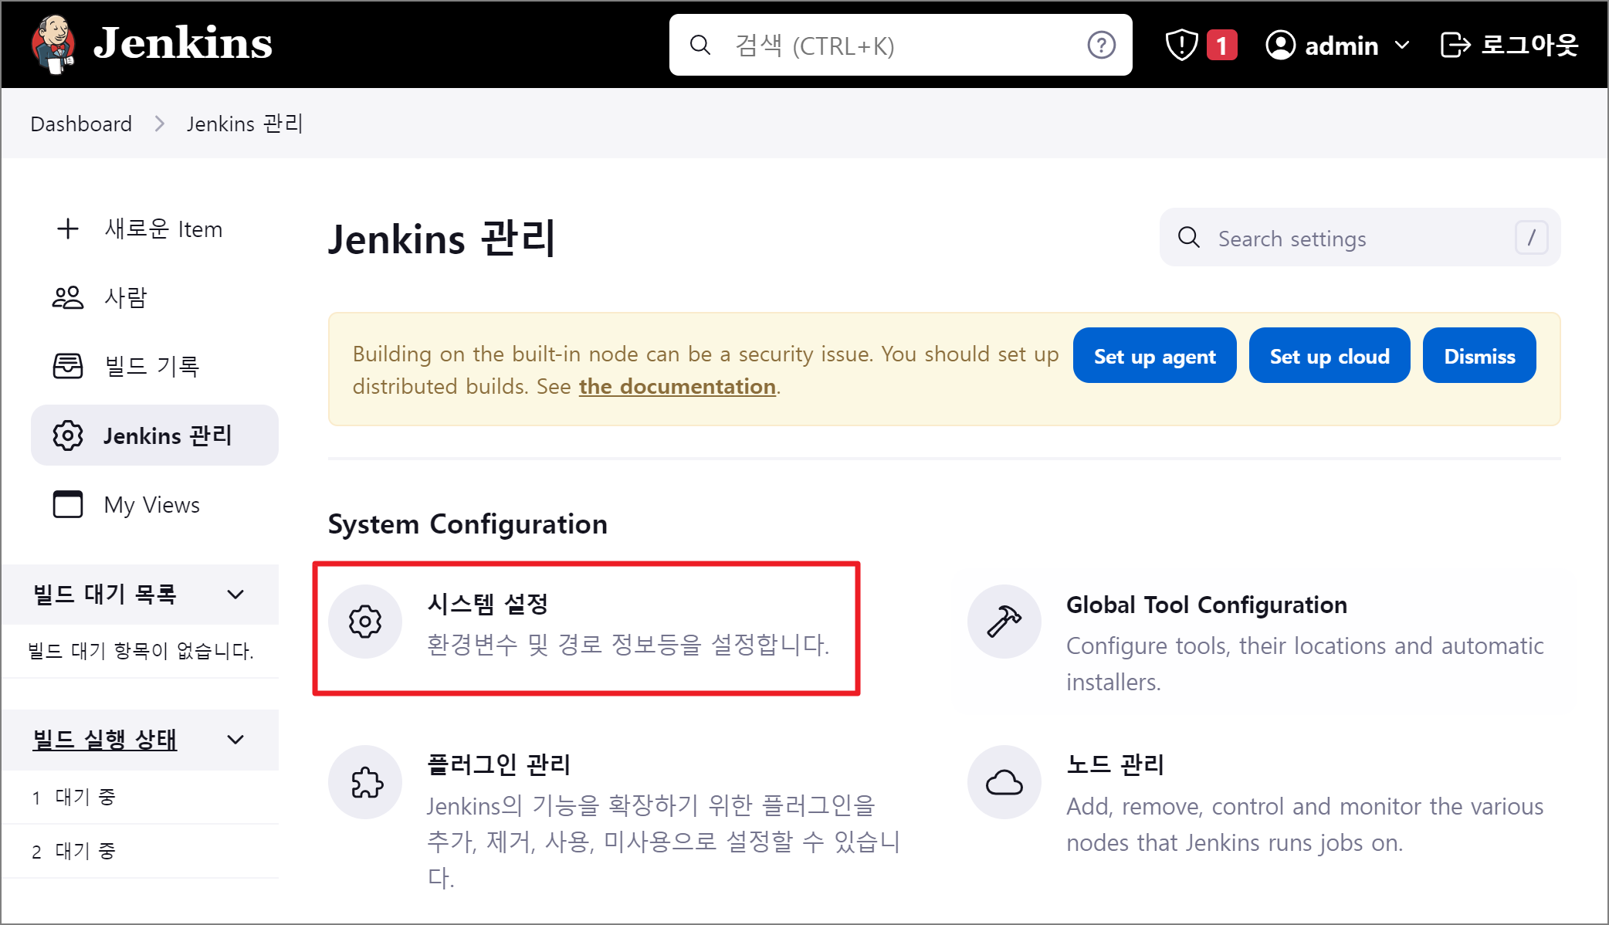The width and height of the screenshot is (1609, 925).
Task: Dismiss the built-in node security warning
Action: pyautogui.click(x=1479, y=356)
